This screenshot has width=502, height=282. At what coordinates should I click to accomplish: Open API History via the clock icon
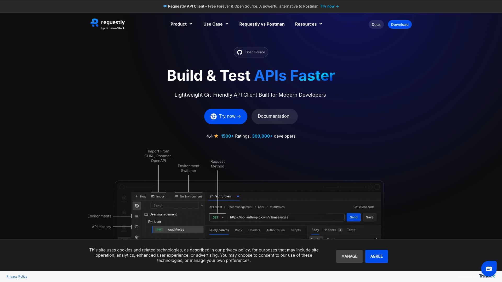coord(137,227)
